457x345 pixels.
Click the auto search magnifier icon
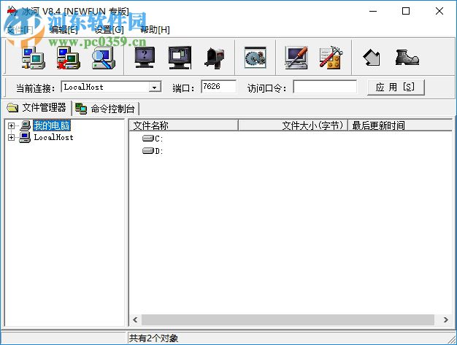(x=104, y=58)
